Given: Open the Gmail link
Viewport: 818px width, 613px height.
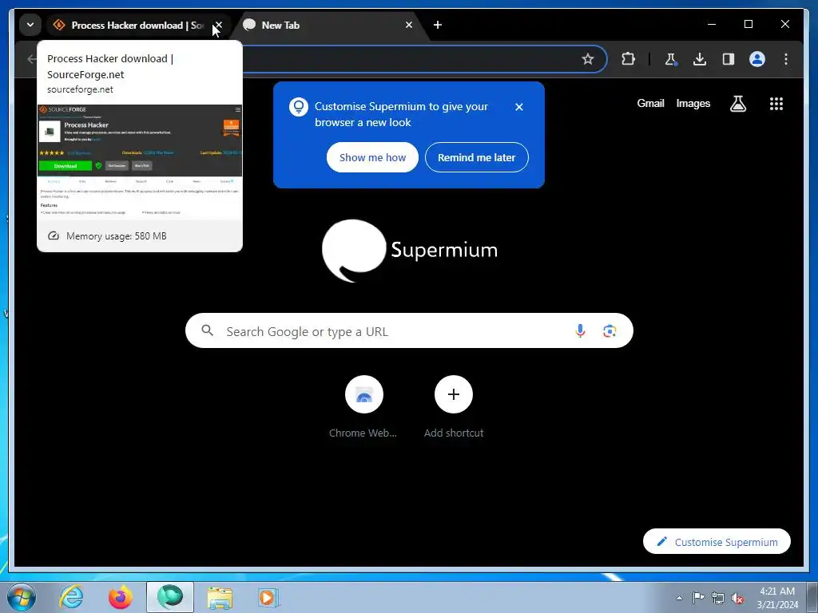Looking at the screenshot, I should pos(650,103).
